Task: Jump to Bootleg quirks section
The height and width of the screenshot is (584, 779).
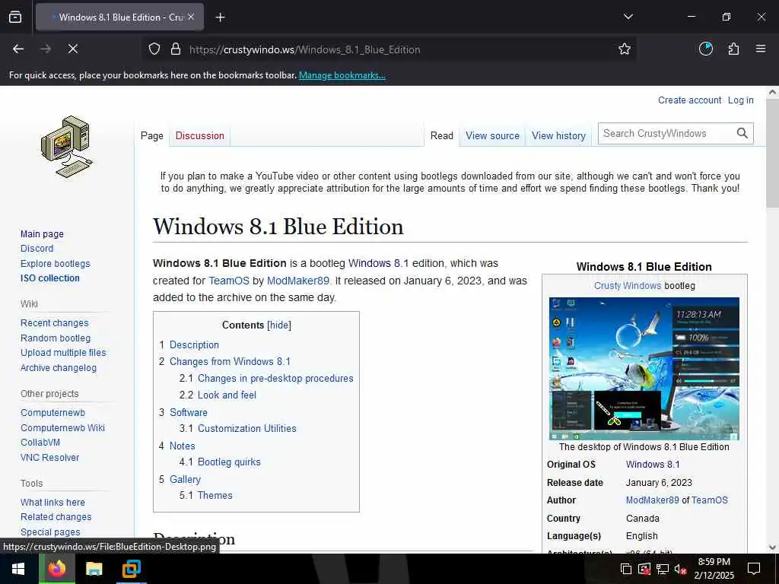Action: (x=229, y=462)
